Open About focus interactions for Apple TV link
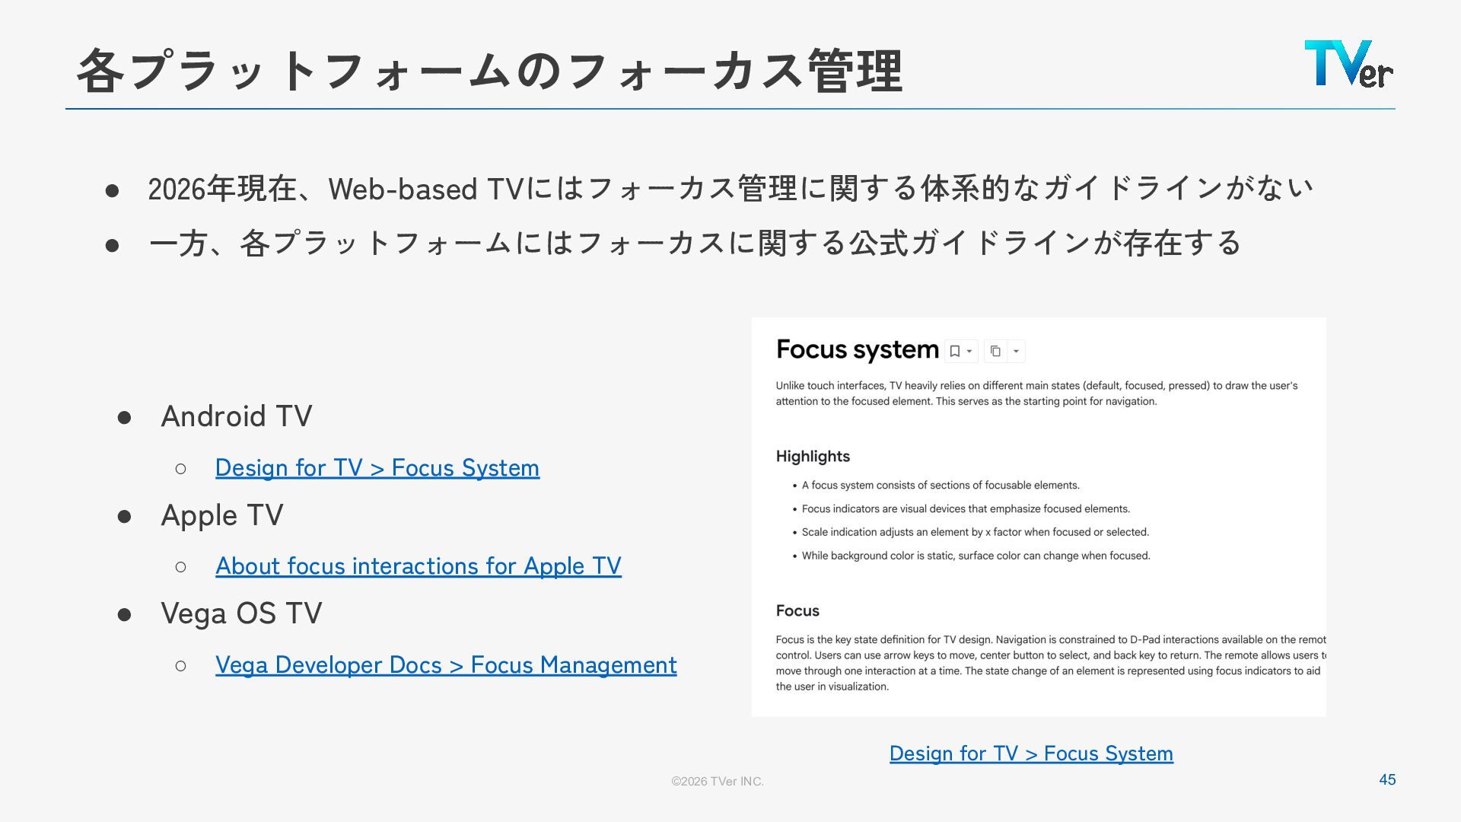The width and height of the screenshot is (1461, 822). pyautogui.click(x=419, y=566)
